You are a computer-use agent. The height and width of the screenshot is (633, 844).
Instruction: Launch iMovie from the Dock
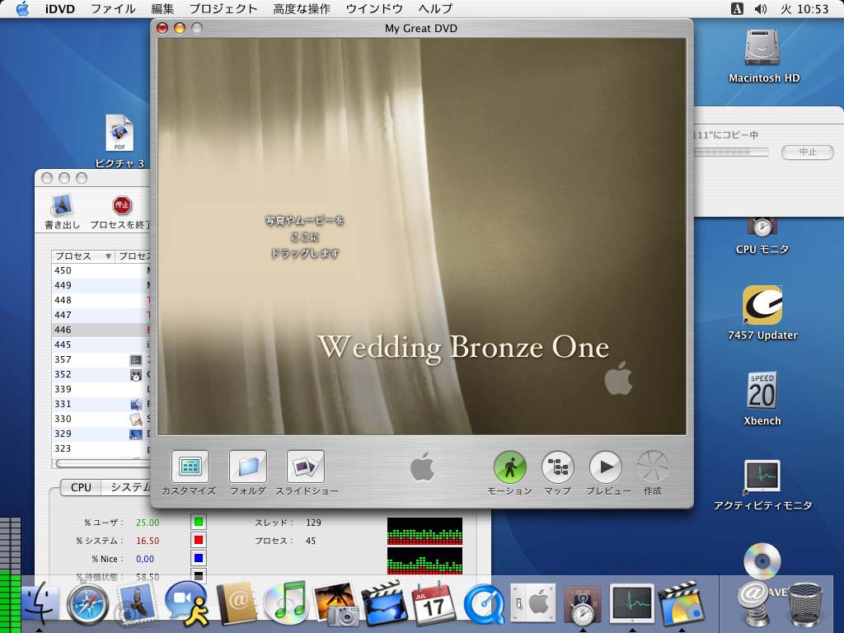click(x=384, y=604)
